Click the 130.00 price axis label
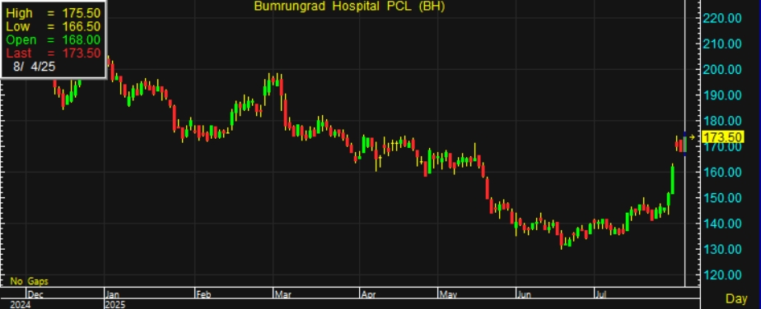 tap(722, 249)
